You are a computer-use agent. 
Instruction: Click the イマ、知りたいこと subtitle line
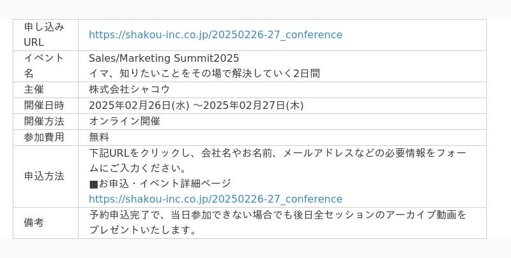tap(204, 74)
